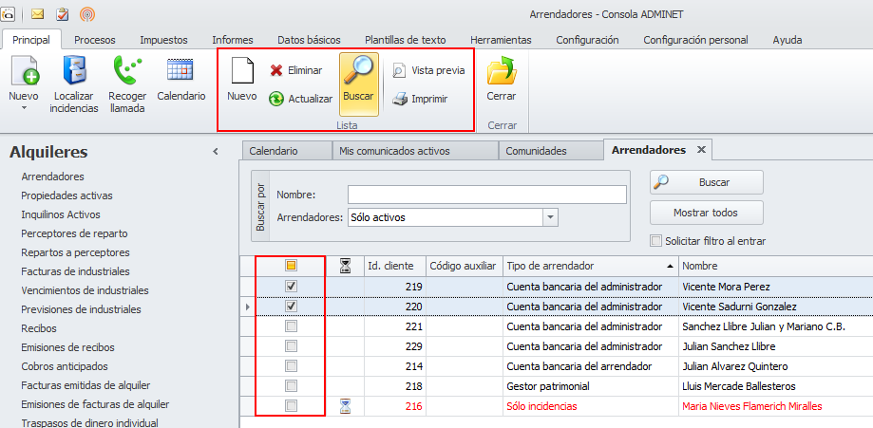873x428 pixels.
Task: Open dropdown arrow under the first Nuevo button
Action: [x=24, y=108]
